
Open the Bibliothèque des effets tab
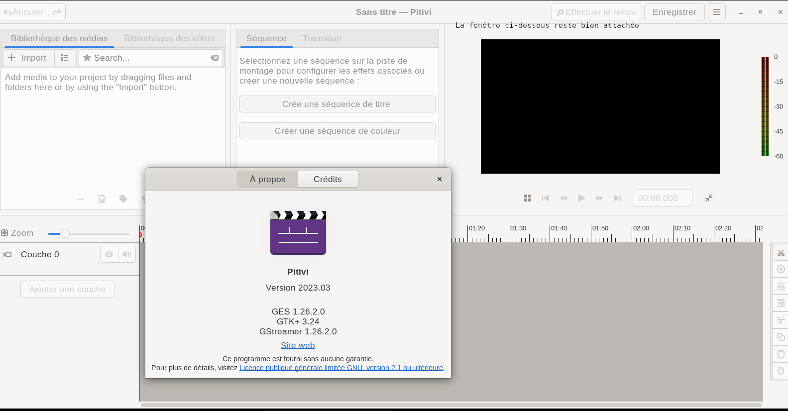[x=169, y=38]
